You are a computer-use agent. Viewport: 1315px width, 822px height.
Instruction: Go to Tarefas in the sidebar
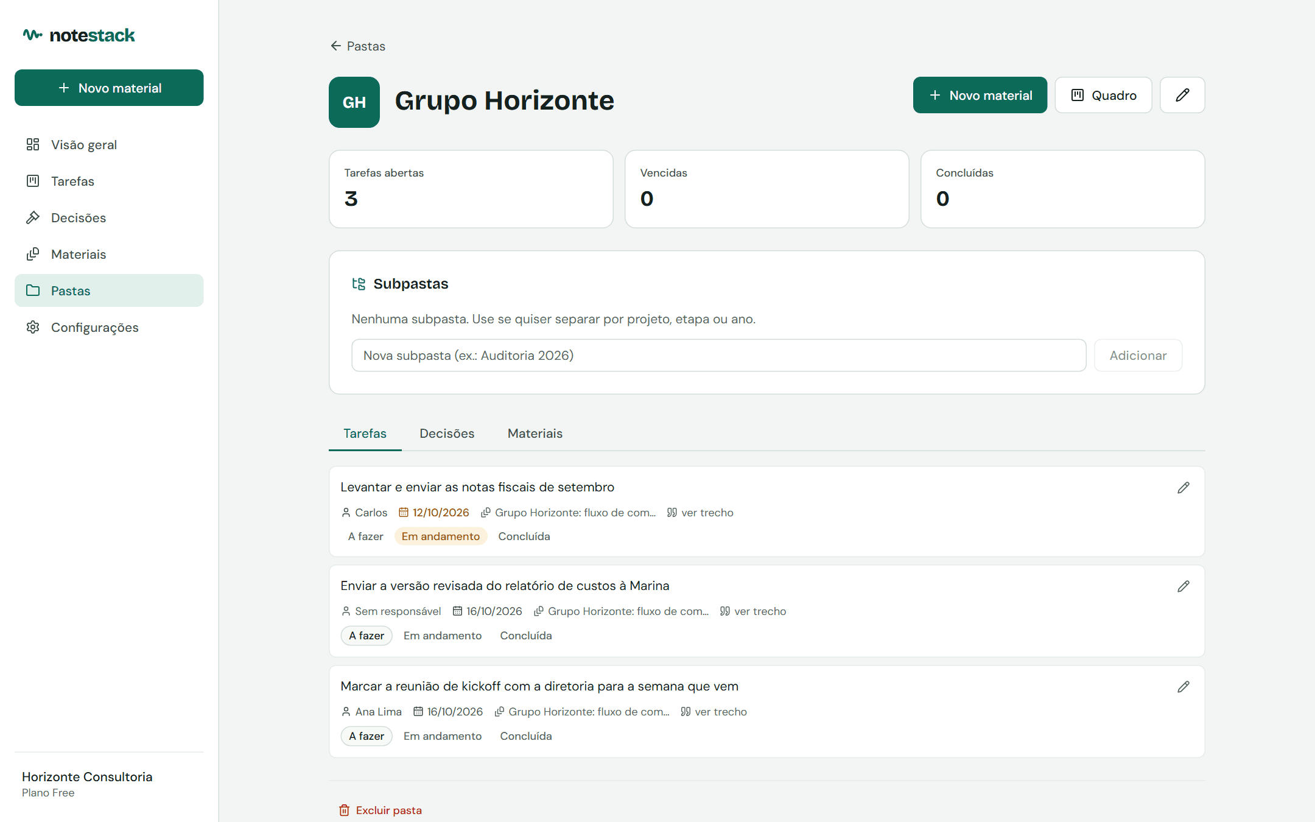(109, 181)
